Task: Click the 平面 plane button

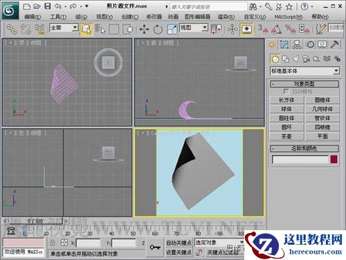Action: 322,137
